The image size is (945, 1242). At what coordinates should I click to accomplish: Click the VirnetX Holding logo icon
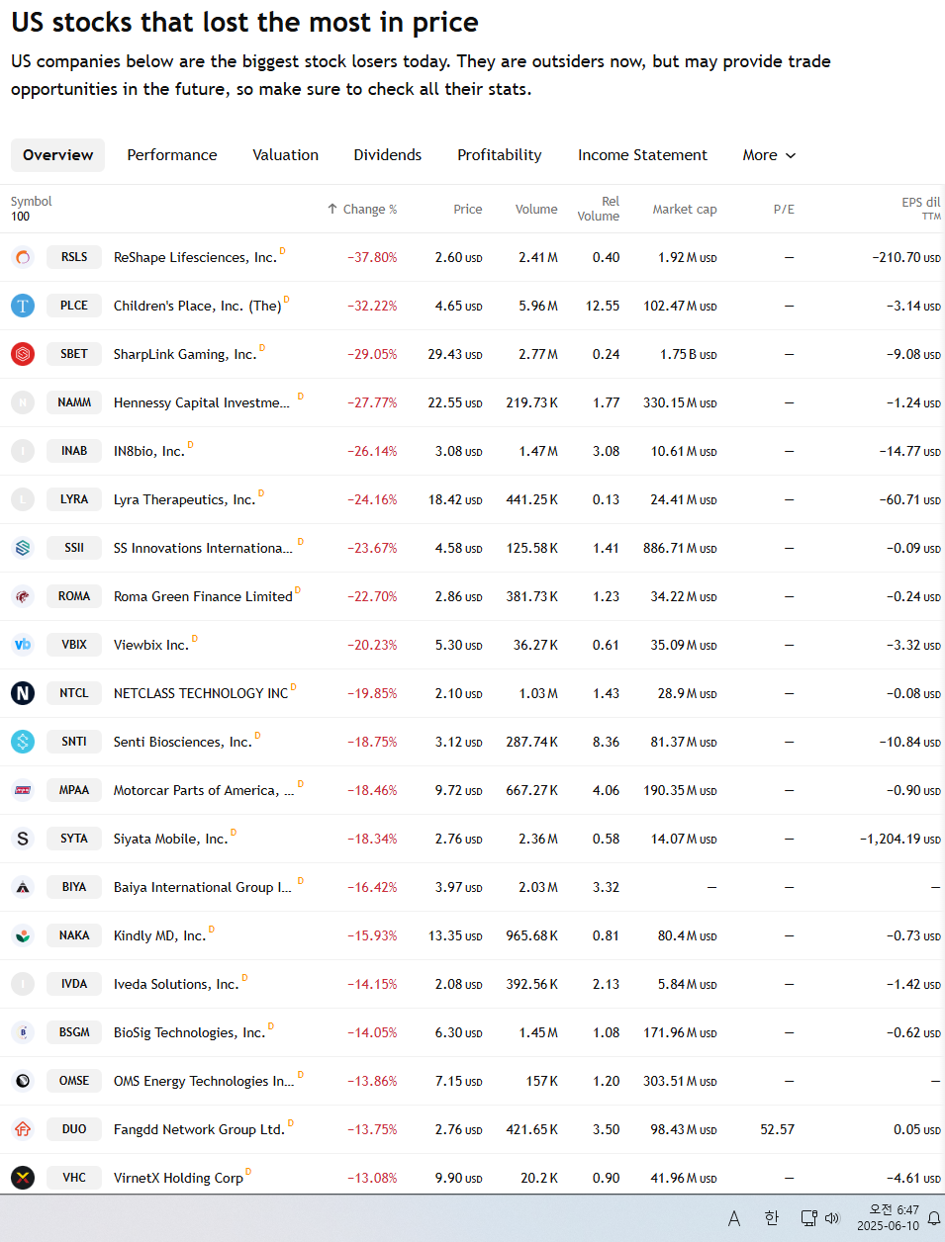[23, 1178]
